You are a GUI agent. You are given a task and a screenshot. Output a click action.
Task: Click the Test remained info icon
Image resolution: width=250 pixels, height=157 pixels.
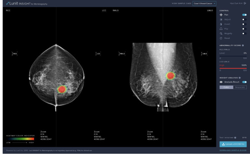235,138
